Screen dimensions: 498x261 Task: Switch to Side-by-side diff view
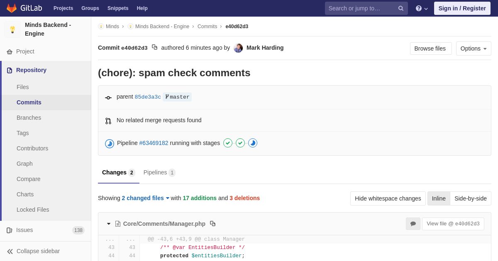tap(471, 198)
